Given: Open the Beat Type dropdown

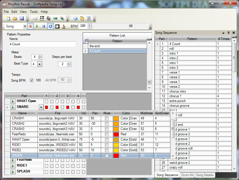Looking at the screenshot, I should coord(39,64).
